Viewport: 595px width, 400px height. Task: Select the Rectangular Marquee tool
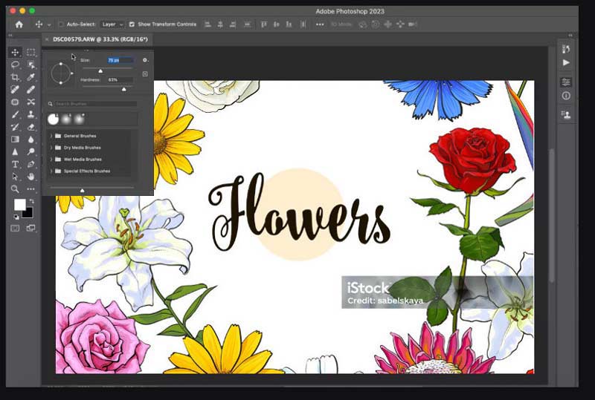pyautogui.click(x=30, y=52)
